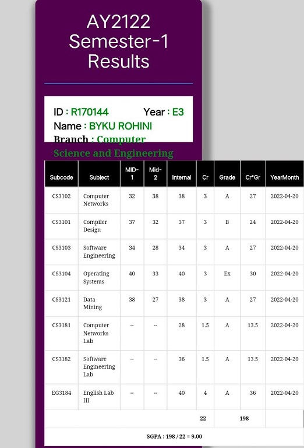
Task: Click the AY2122 Semester-1 Results heading
Action: [119, 41]
